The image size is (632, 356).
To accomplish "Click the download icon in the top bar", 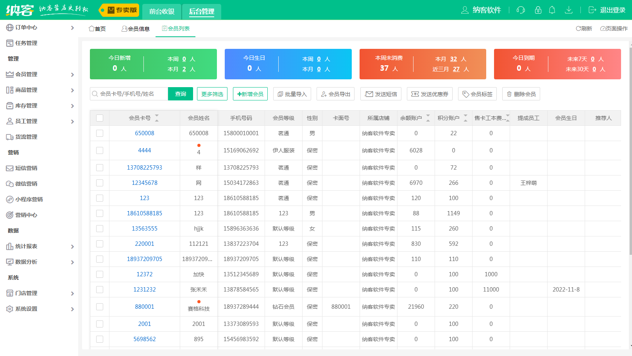I will tap(568, 10).
